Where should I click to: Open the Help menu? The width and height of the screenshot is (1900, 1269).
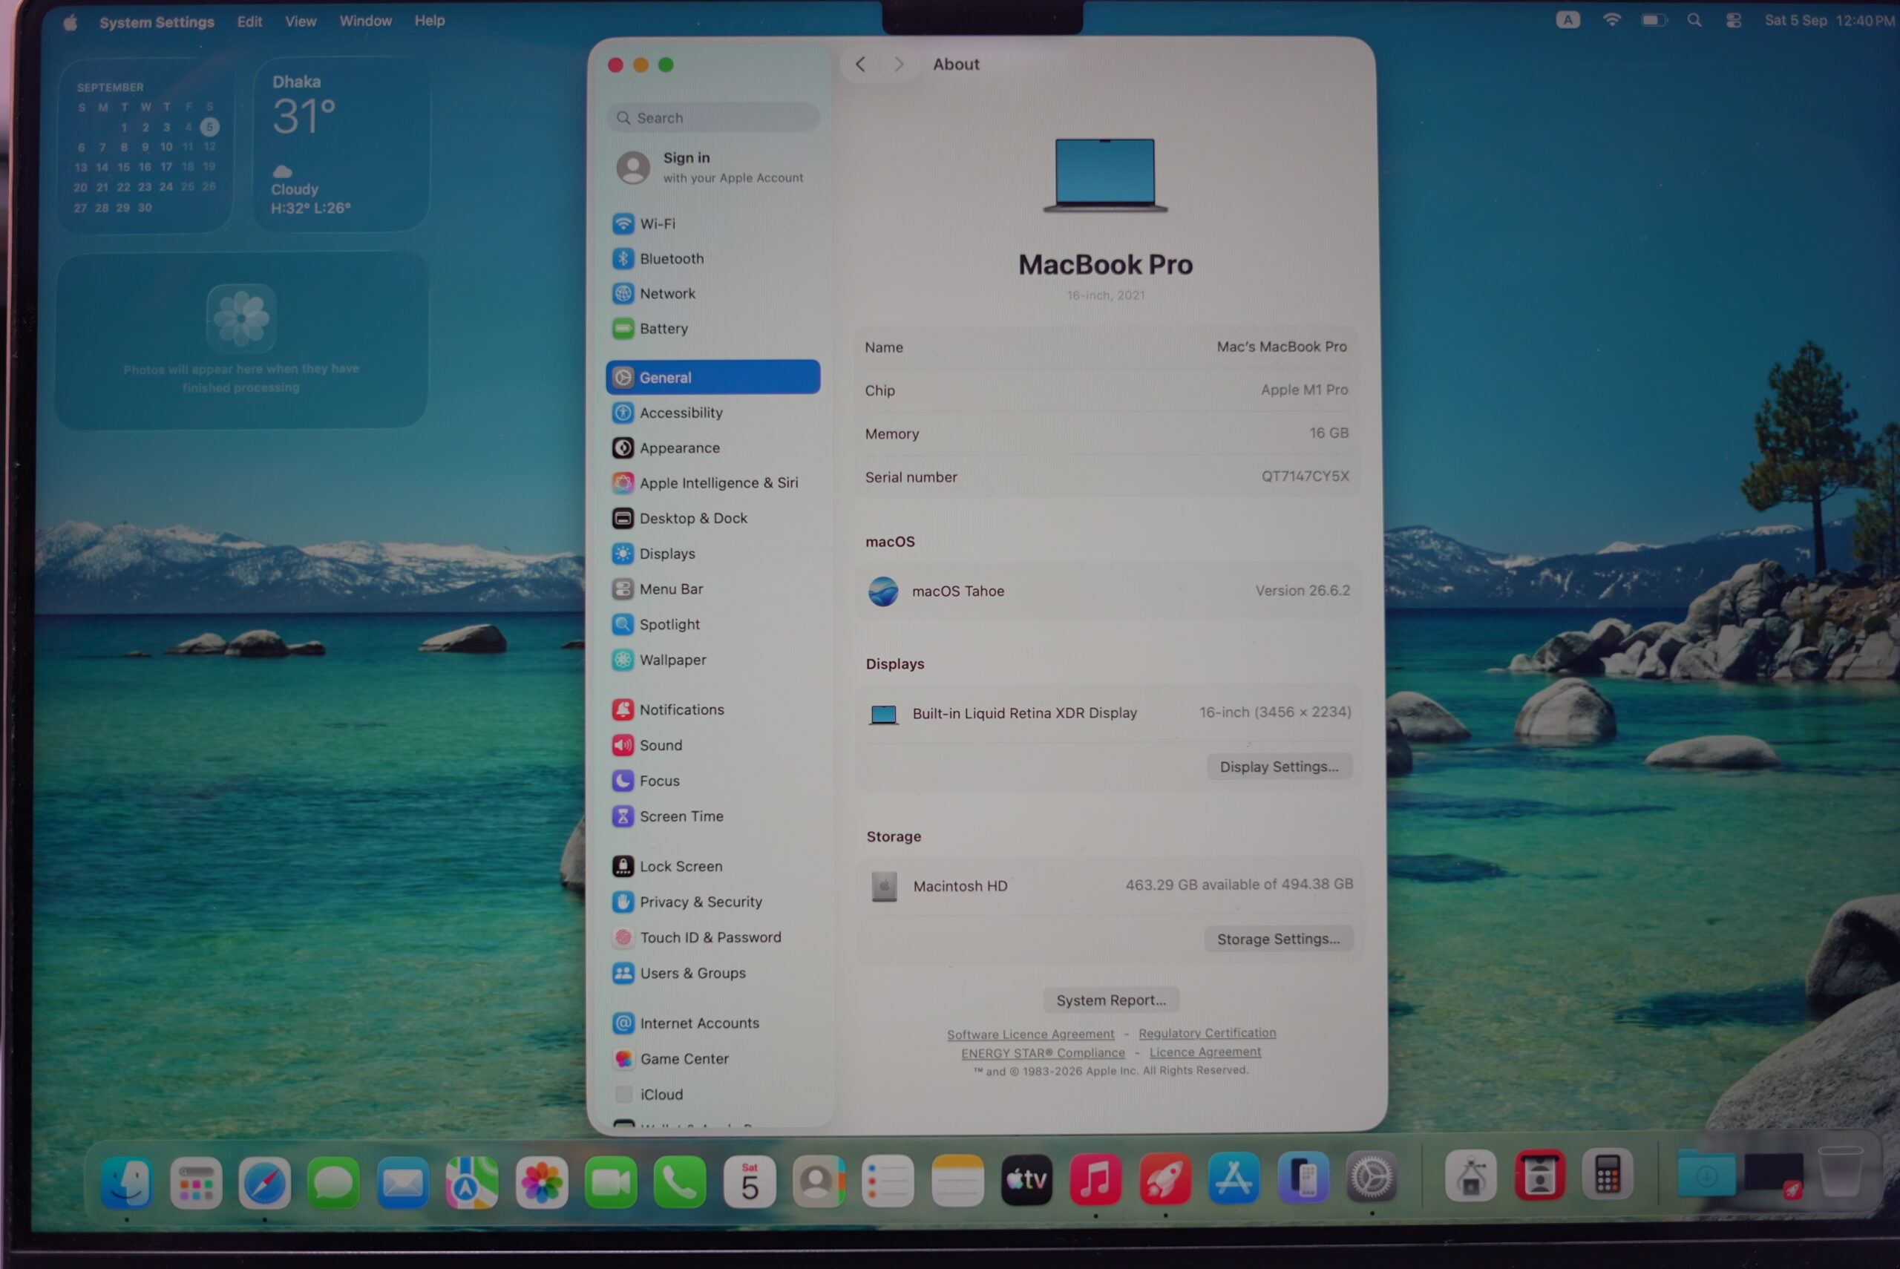pos(430,20)
